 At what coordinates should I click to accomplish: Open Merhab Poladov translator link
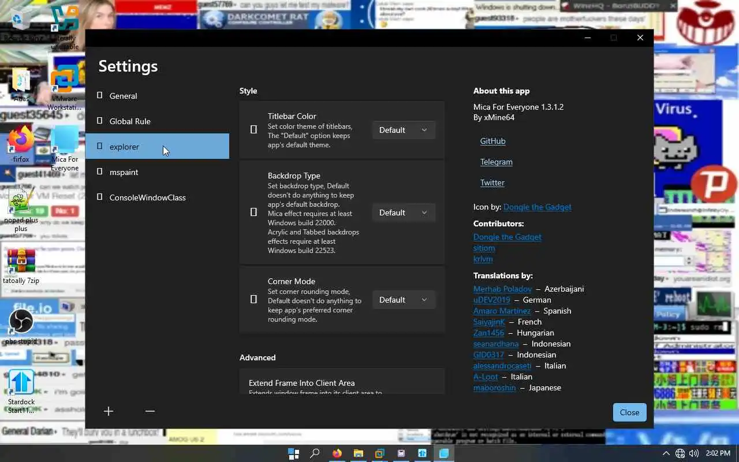coord(502,289)
